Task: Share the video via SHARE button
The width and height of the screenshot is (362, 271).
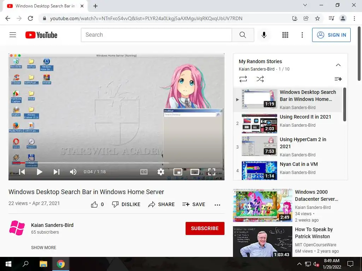Action: point(161,204)
